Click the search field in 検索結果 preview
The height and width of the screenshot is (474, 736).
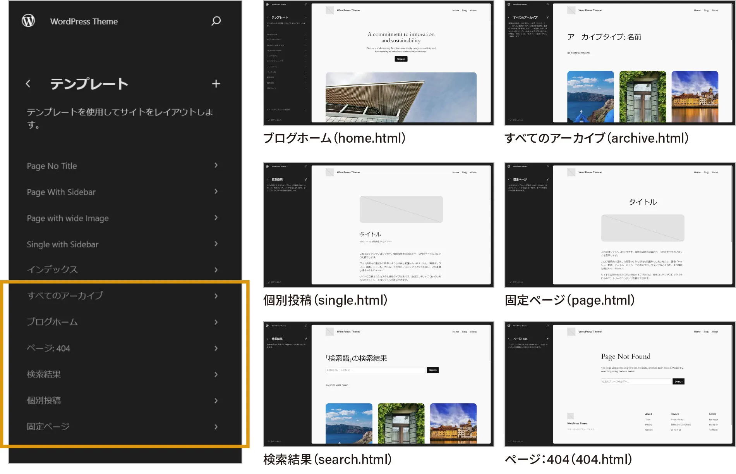(375, 370)
